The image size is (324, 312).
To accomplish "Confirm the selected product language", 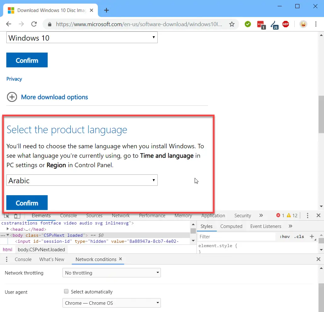I will [27, 203].
